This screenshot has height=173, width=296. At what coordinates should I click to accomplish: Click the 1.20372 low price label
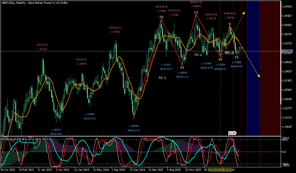pos(56,130)
